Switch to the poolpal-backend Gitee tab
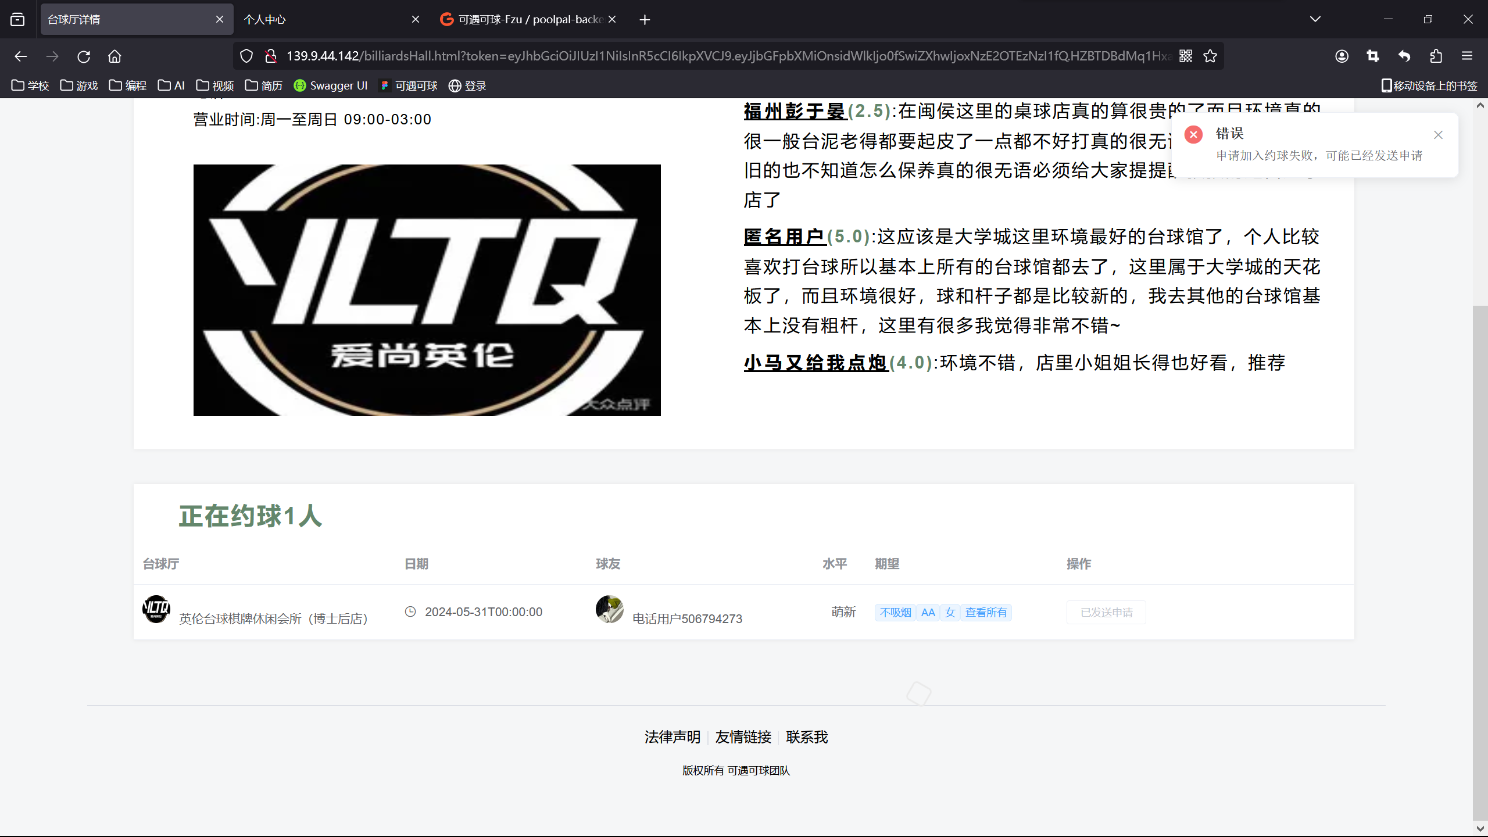 [523, 19]
